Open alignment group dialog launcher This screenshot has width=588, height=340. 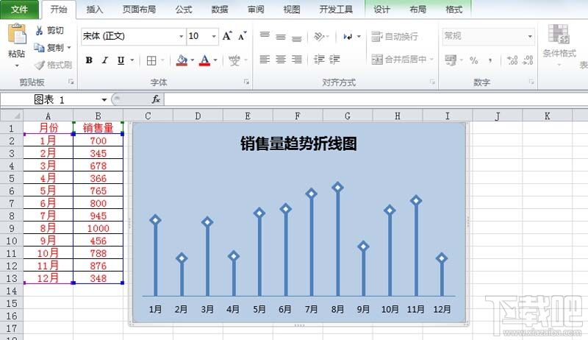432,82
